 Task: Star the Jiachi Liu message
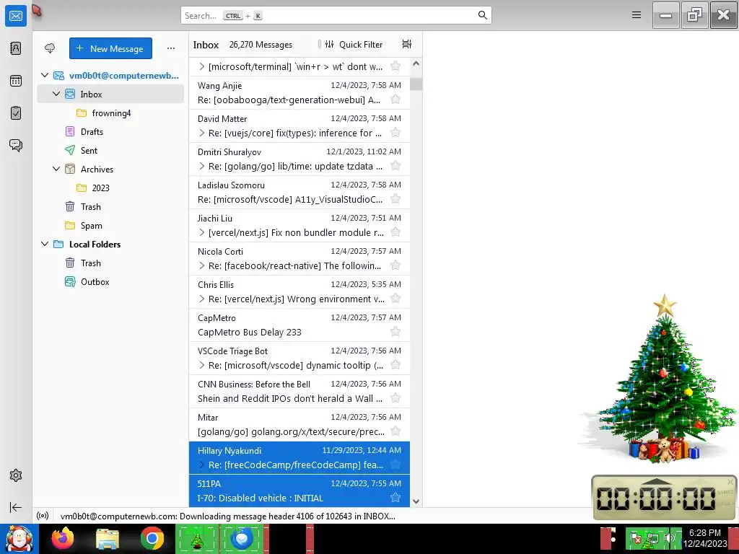coord(395,232)
